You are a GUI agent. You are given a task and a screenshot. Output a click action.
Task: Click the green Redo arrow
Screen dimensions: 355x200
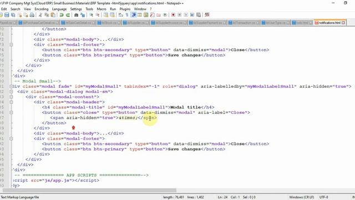pyautogui.click(x=68, y=15)
